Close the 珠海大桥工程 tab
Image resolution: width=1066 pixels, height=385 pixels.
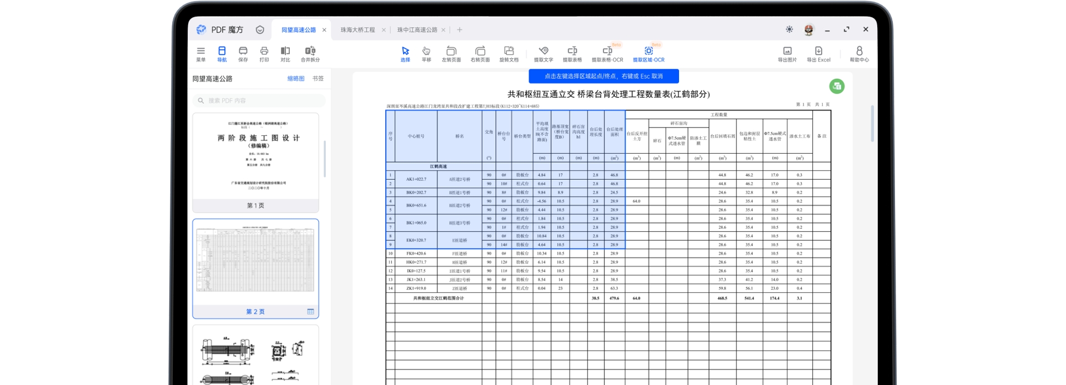[384, 30]
